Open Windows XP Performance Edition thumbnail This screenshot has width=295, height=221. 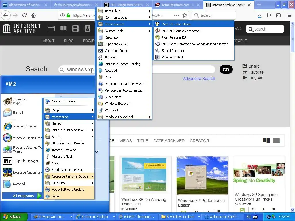[x=202, y=176]
